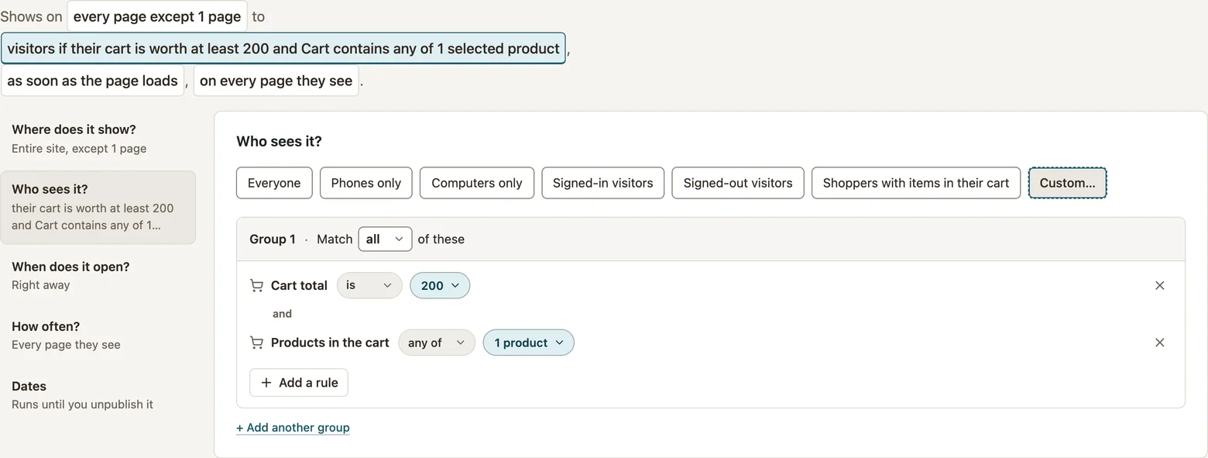This screenshot has width=1208, height=458.
Task: Open 'every page except 1 page' summary chip
Action: 157,16
